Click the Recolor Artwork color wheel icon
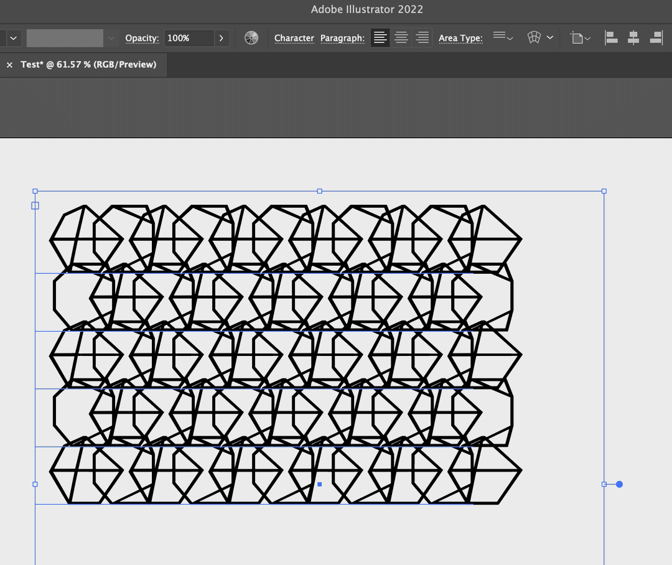Image resolution: width=672 pixels, height=565 pixels. 251,38
